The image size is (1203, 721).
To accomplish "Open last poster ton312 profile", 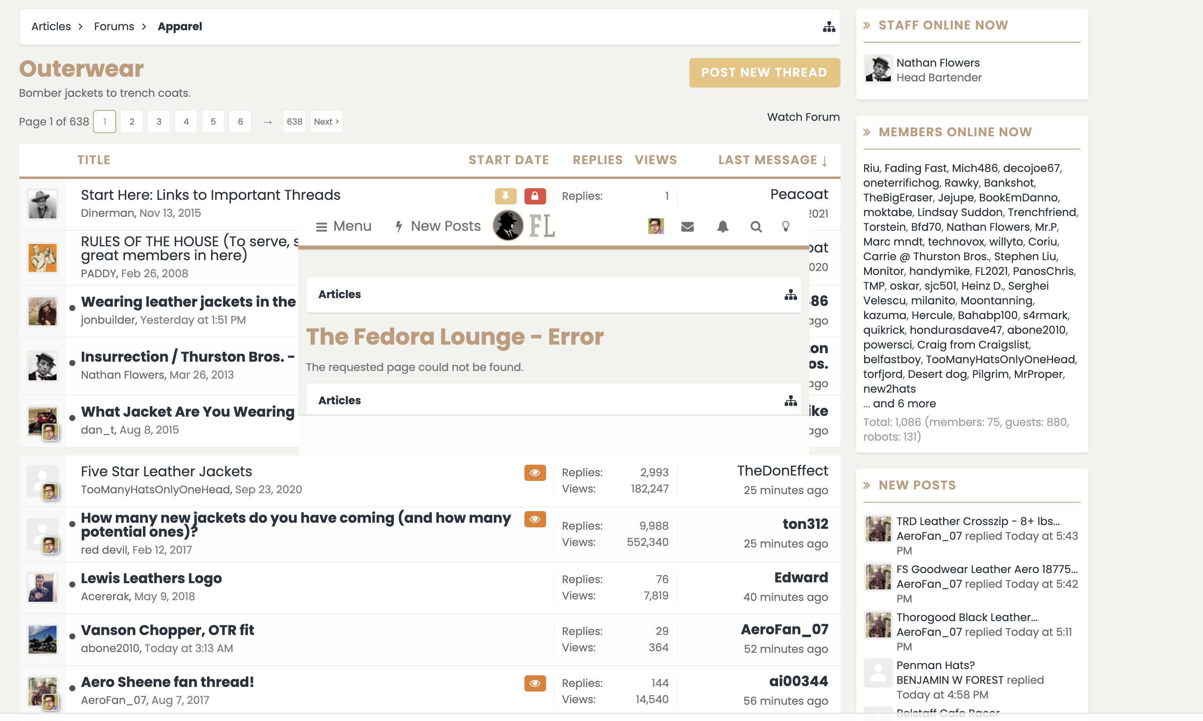I will point(805,524).
